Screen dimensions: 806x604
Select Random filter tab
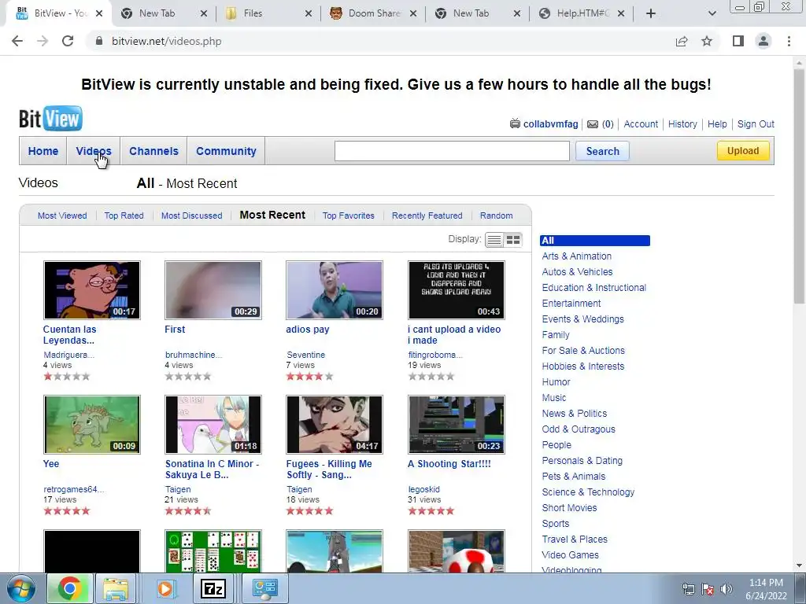(x=496, y=215)
